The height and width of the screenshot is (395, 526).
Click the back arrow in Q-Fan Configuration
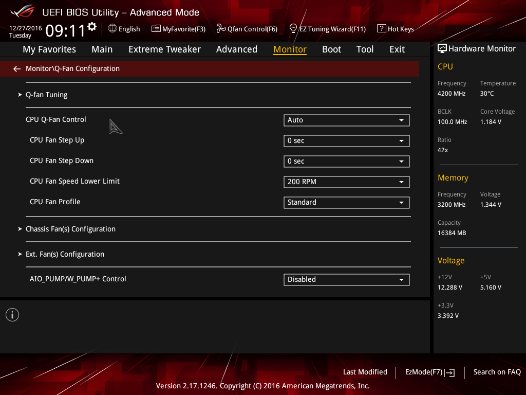pyautogui.click(x=17, y=69)
